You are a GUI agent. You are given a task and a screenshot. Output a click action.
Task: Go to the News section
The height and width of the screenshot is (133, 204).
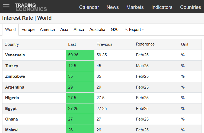[113, 7]
